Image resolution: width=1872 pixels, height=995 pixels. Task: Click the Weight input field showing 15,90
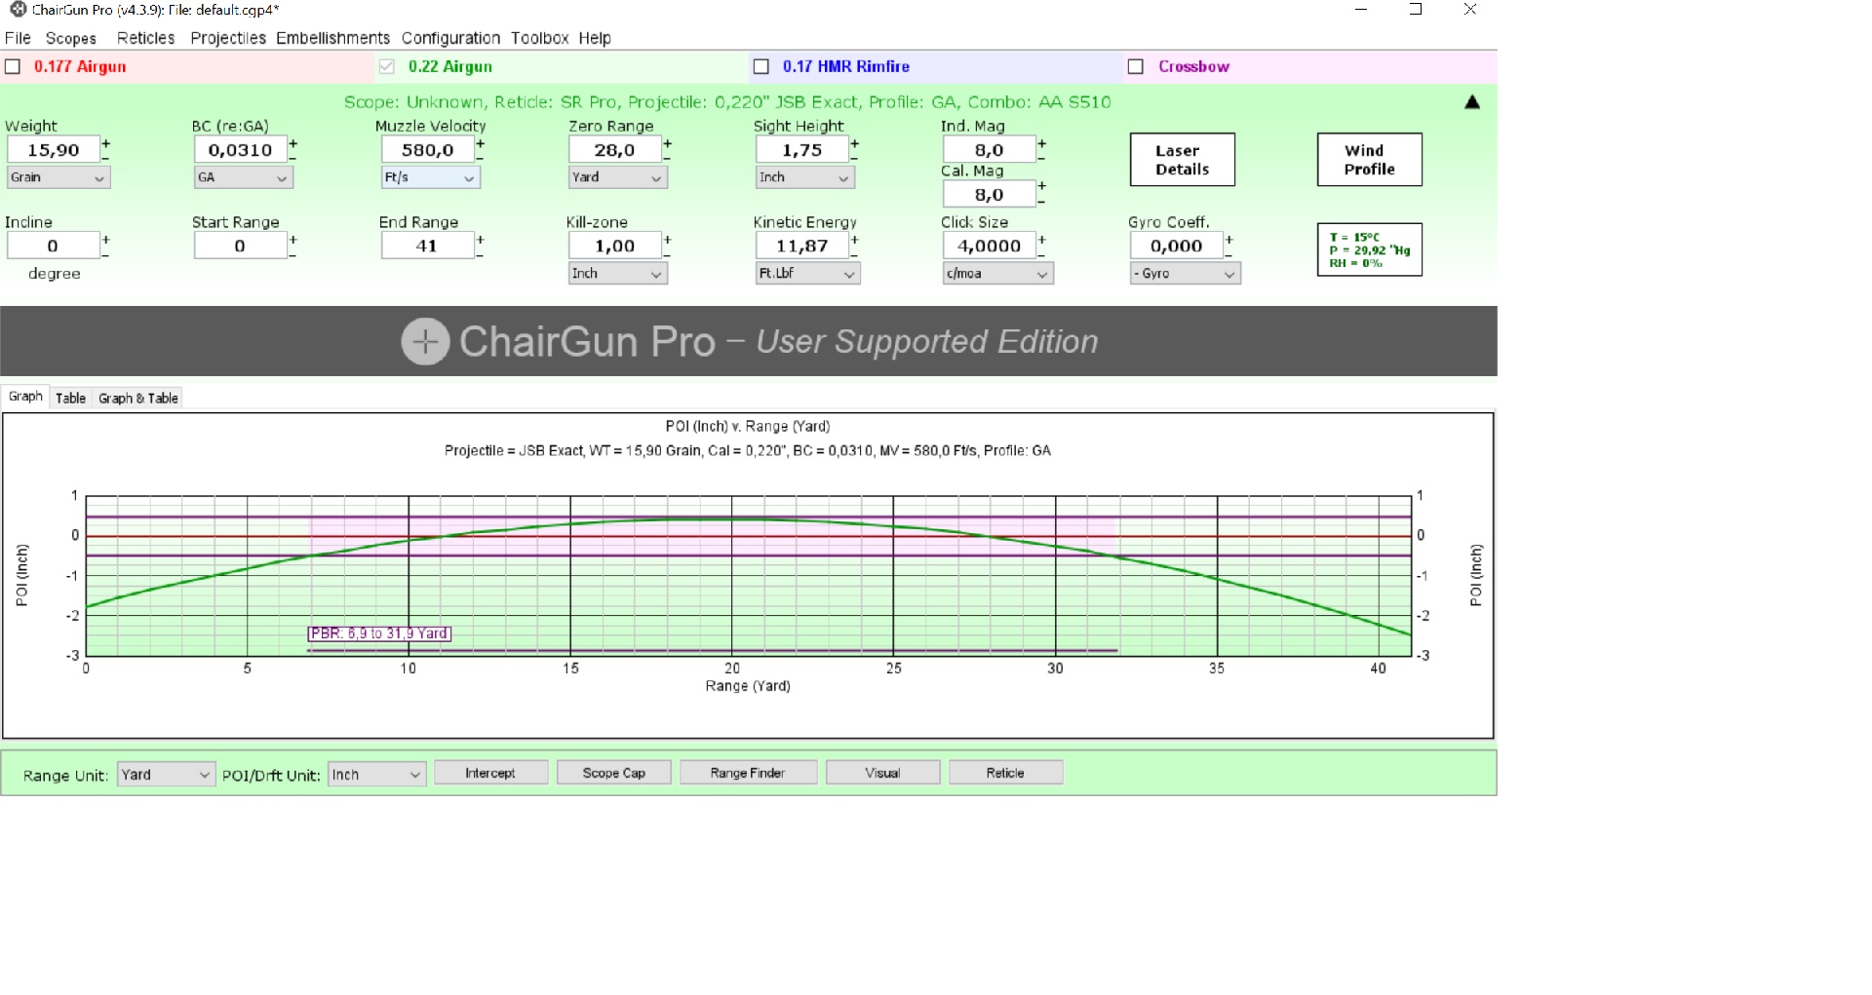pos(54,150)
